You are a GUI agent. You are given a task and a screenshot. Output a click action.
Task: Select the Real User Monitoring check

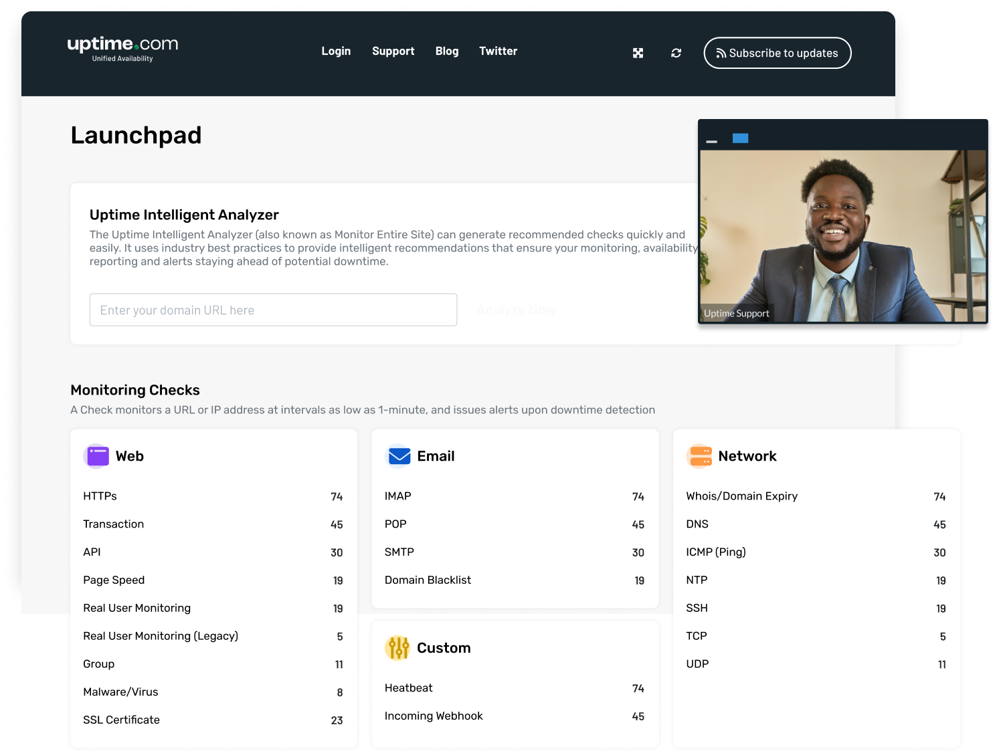pos(213,609)
